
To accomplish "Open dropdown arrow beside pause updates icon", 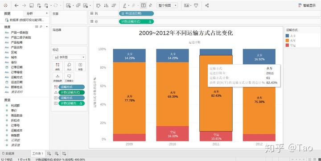I will coord(51,6).
